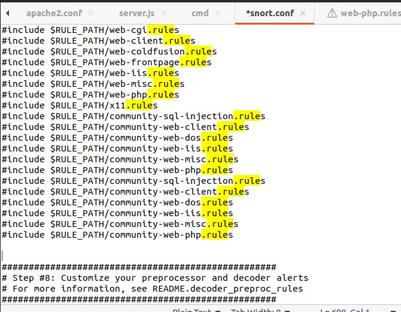Close the *snort.conf tab

pos(303,13)
